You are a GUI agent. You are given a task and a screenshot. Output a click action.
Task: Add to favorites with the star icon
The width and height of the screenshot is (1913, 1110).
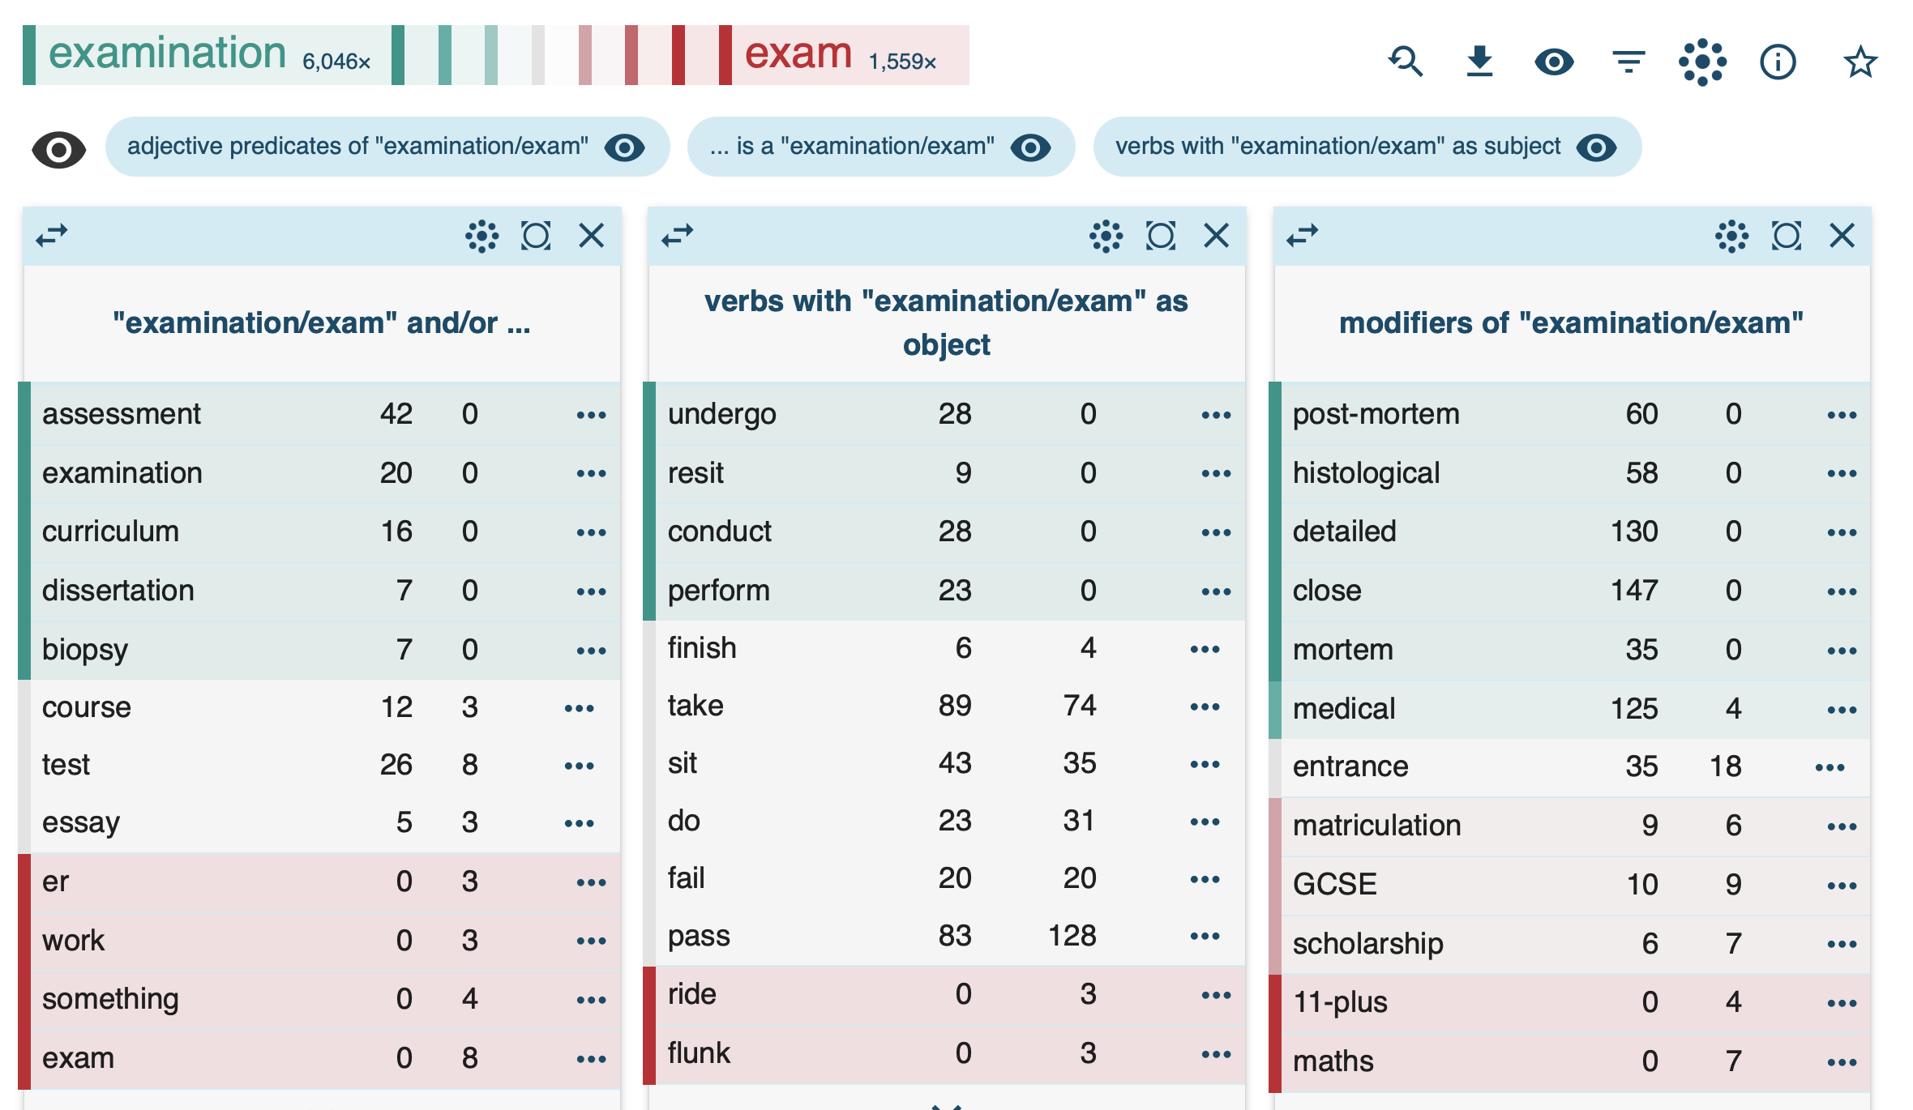pos(1860,62)
